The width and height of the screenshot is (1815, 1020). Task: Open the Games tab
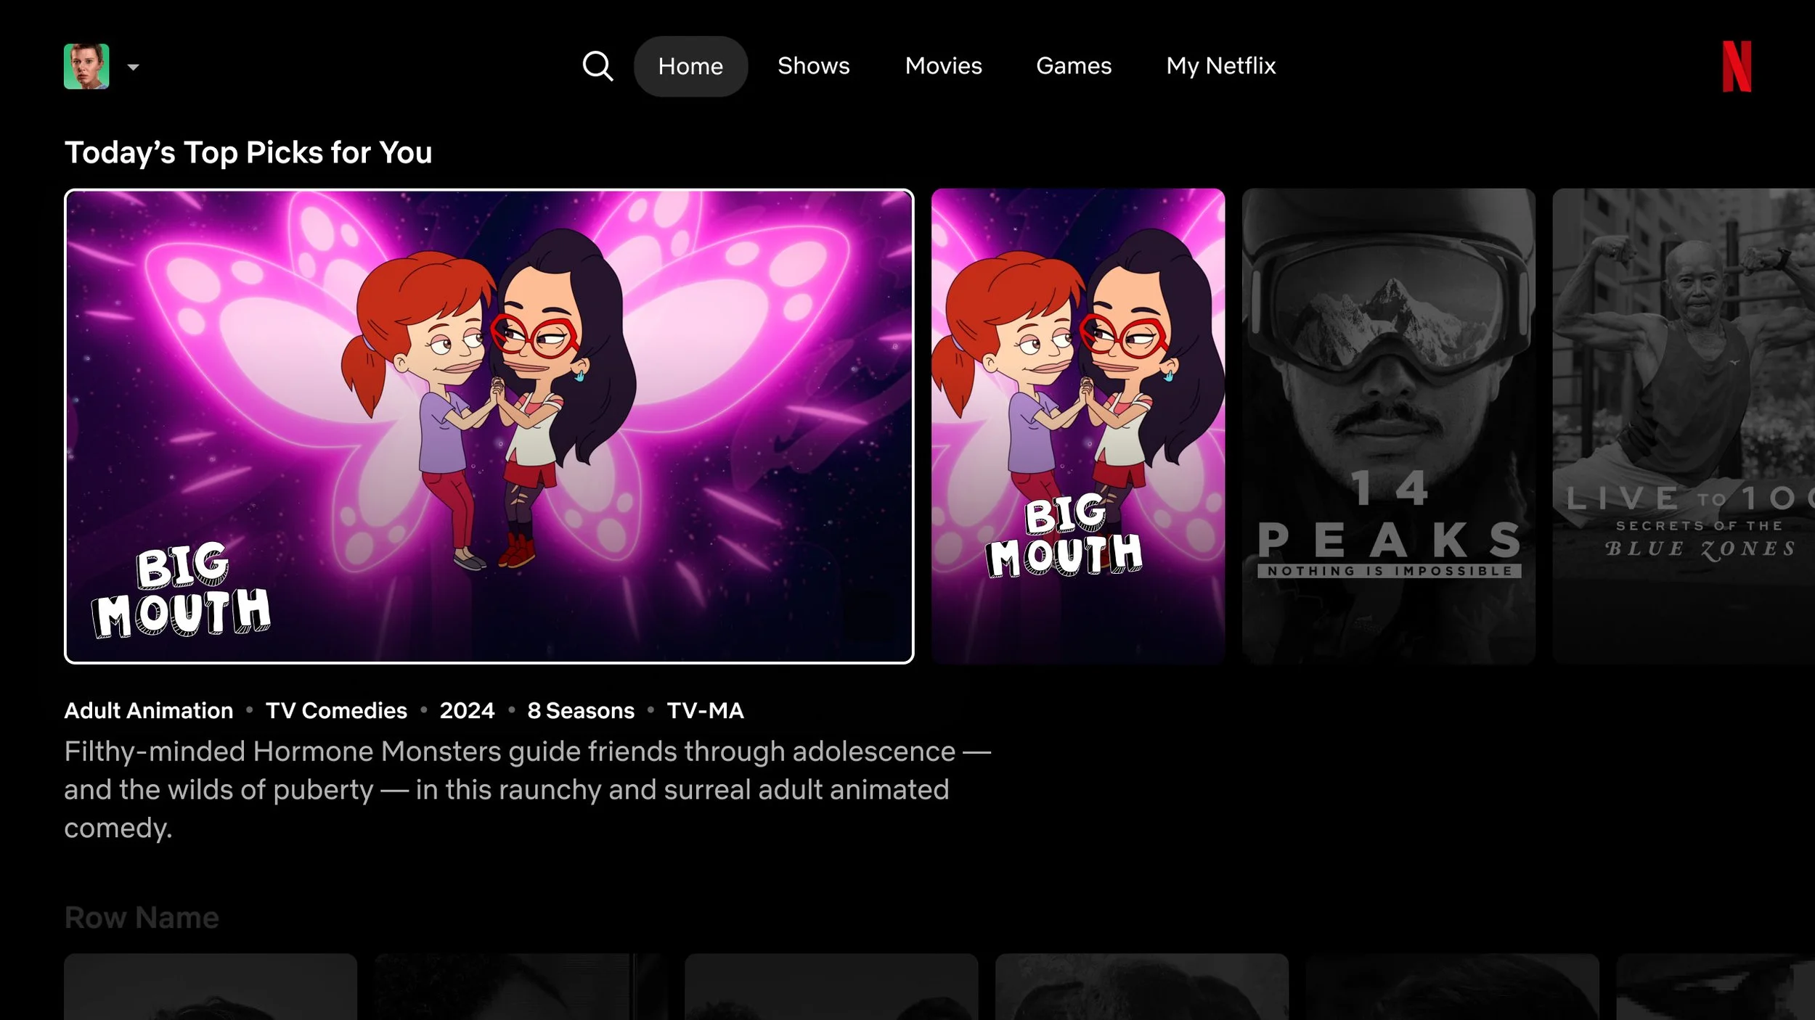click(1073, 66)
